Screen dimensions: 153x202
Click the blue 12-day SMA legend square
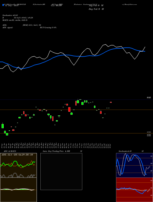pyautogui.click(x=3, y=5)
